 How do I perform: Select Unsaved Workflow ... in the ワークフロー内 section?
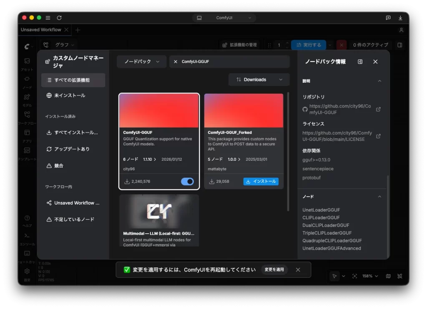click(73, 203)
